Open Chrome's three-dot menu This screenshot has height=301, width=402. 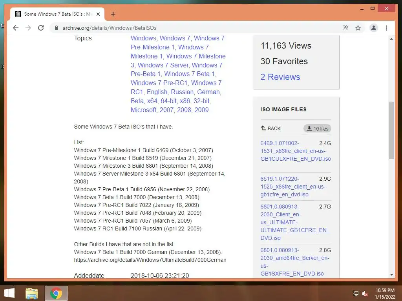pos(386,28)
